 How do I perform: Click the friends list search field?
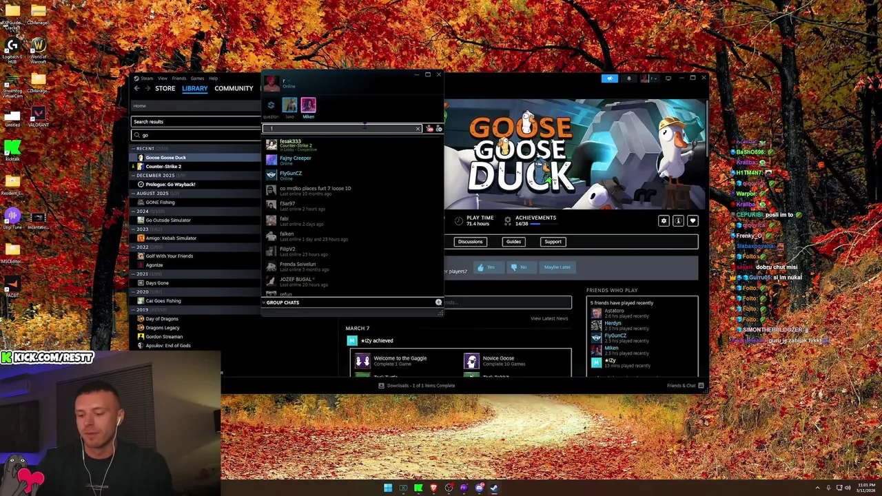(x=342, y=129)
